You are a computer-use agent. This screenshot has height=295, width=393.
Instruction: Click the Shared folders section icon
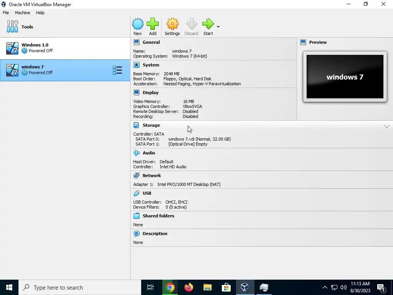(136, 216)
